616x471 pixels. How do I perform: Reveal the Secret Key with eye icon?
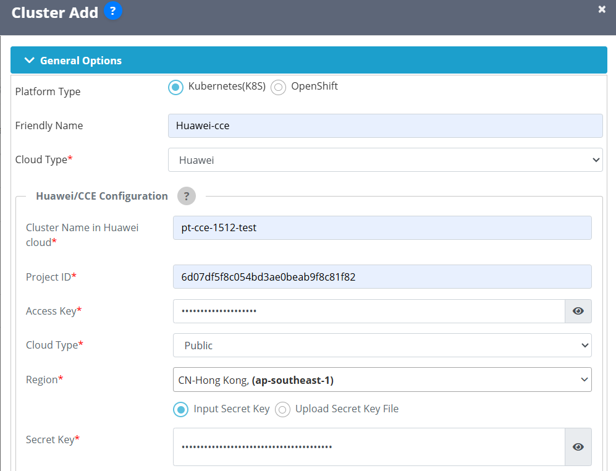tap(578, 447)
